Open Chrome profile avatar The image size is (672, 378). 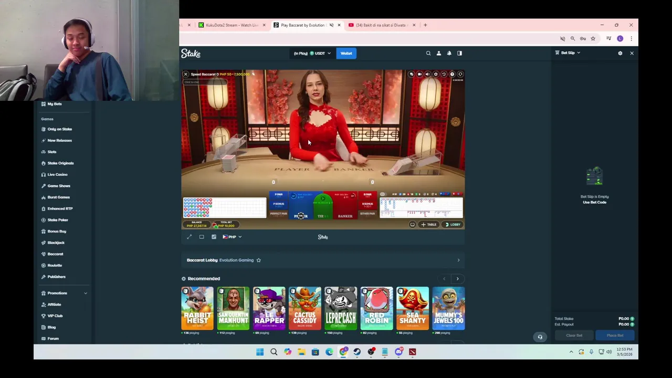click(x=620, y=38)
